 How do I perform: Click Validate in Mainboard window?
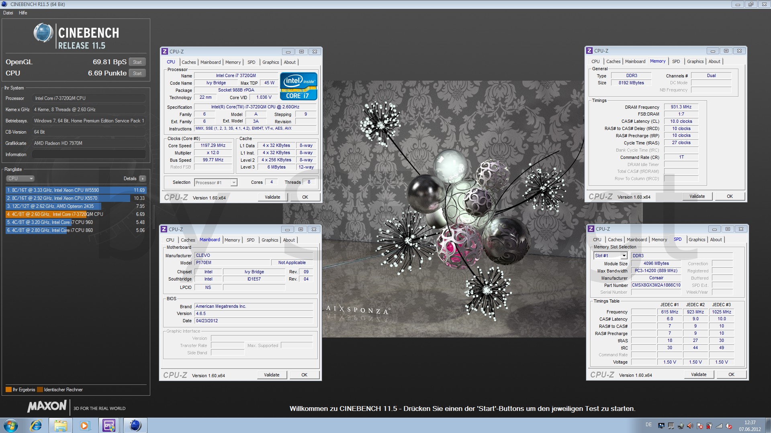pos(272,375)
